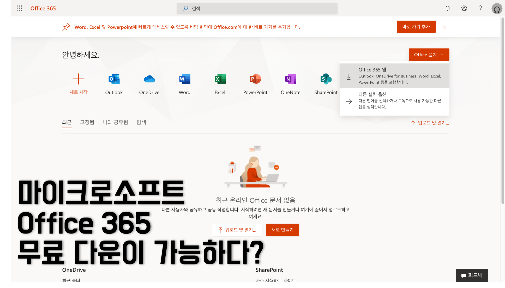Click the OneDrive section heading
Screen dimensions: 505x288
(x=74, y=270)
